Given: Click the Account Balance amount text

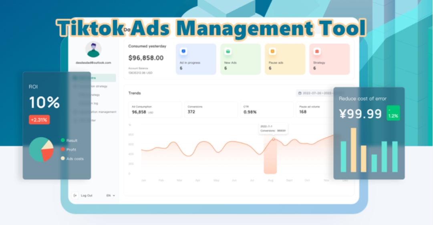Looking at the screenshot, I should pyautogui.click(x=140, y=73).
